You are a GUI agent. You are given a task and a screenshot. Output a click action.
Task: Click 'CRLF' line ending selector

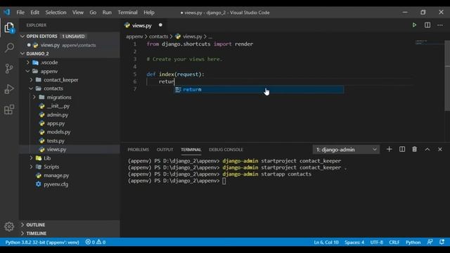coord(394,242)
